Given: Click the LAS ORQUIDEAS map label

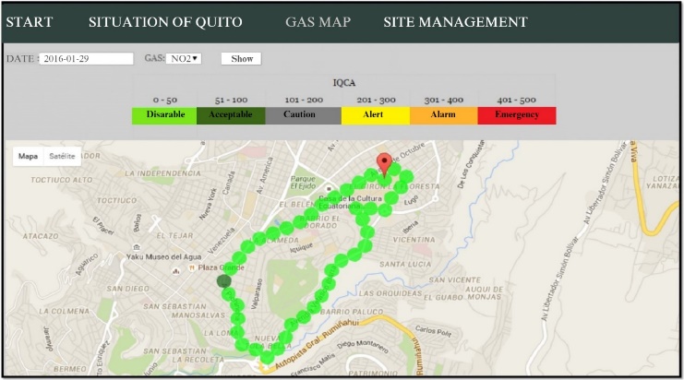Looking at the screenshot, I should coord(390,293).
